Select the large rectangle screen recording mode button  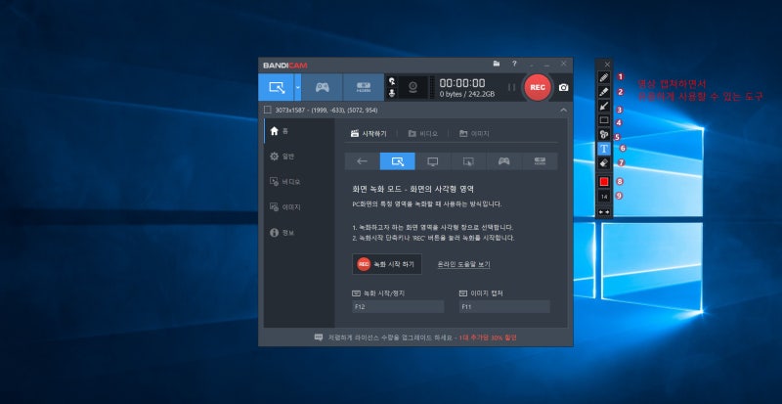pyautogui.click(x=277, y=87)
